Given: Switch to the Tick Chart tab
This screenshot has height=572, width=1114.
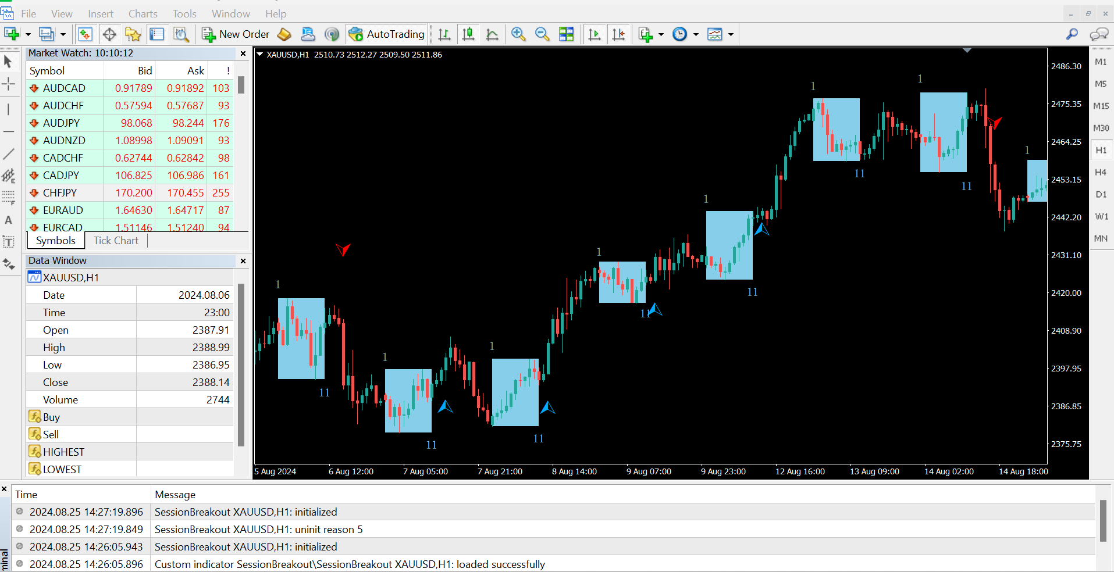Looking at the screenshot, I should 116,241.
